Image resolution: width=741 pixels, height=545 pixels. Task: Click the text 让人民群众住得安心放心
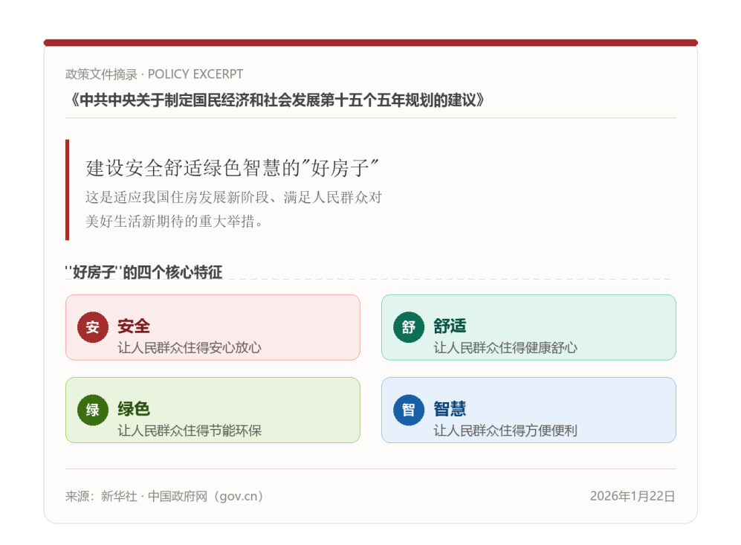(x=190, y=347)
